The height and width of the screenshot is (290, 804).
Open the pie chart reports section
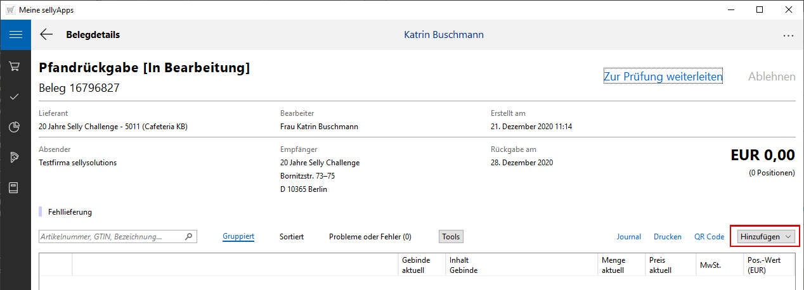click(15, 127)
